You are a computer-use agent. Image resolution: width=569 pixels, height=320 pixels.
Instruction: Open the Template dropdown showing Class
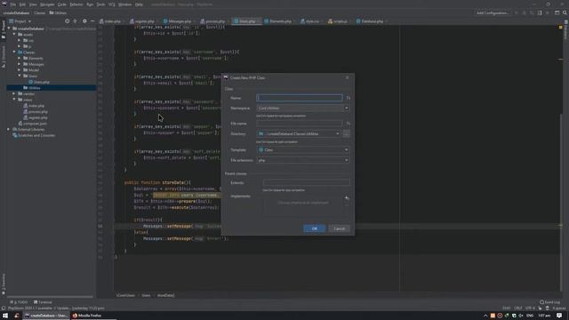coord(303,150)
